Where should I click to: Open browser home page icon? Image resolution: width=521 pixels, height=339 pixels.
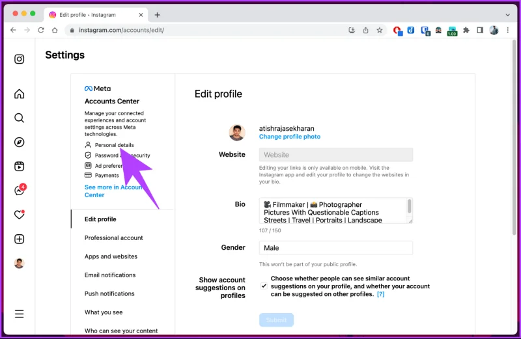tap(55, 30)
